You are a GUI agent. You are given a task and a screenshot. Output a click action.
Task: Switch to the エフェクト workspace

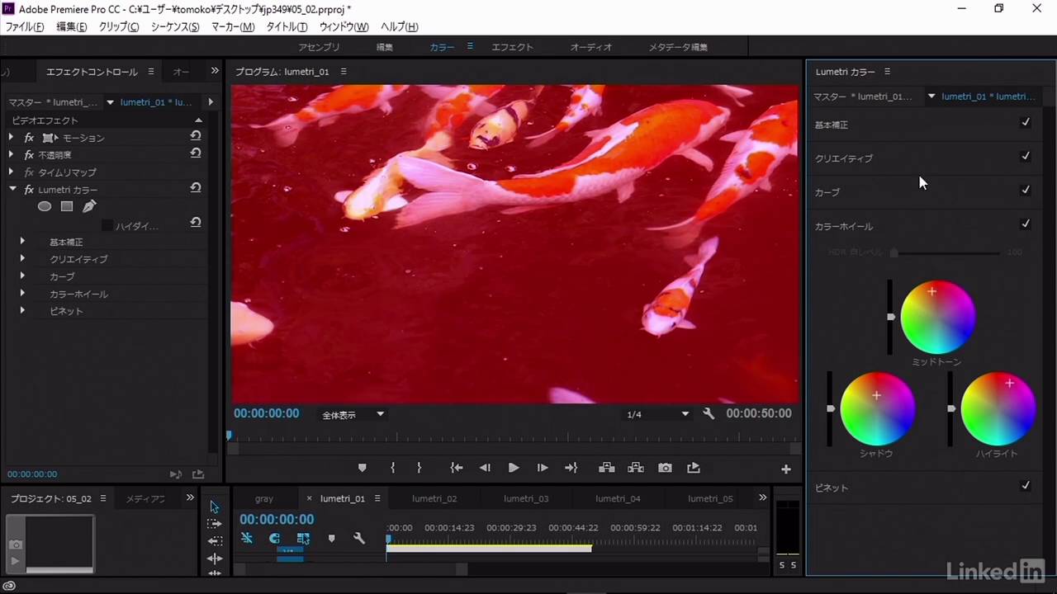click(513, 47)
